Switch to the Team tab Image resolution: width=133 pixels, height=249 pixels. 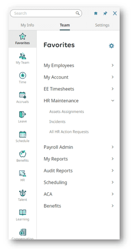coord(65,25)
